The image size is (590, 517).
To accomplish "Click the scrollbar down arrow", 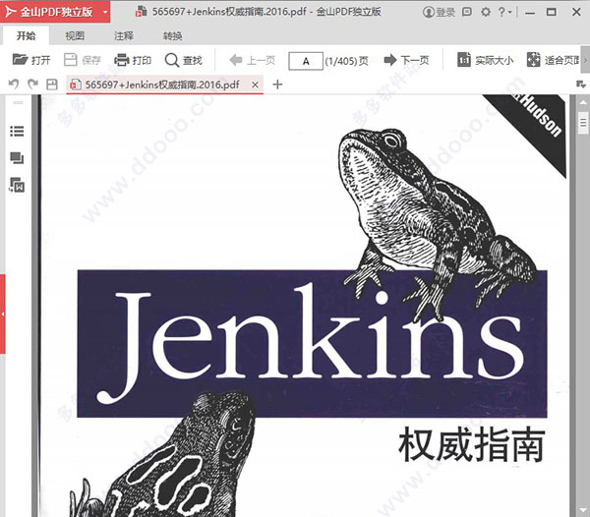I will click(x=583, y=510).
